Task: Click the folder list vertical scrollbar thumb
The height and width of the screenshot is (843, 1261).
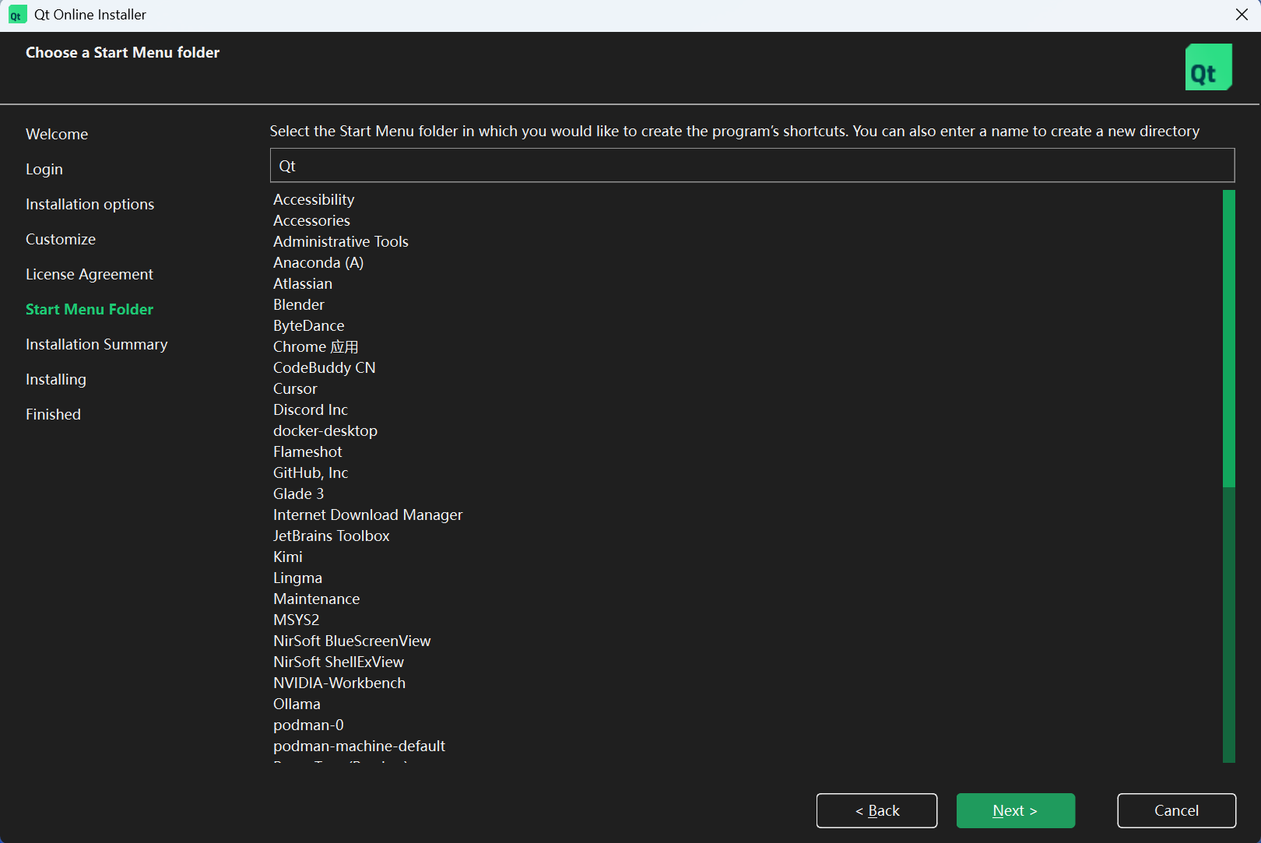Action: coord(1229,339)
